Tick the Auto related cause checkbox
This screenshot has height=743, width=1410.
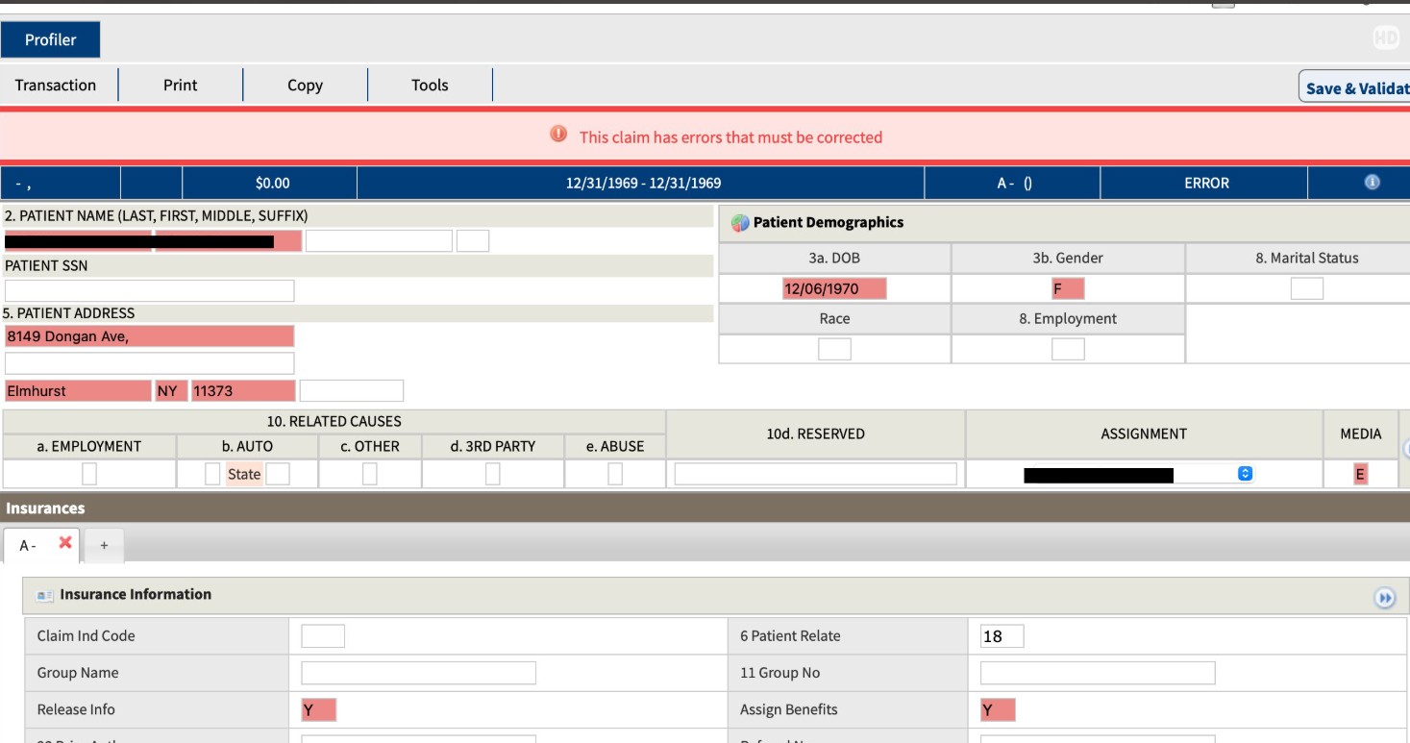212,474
